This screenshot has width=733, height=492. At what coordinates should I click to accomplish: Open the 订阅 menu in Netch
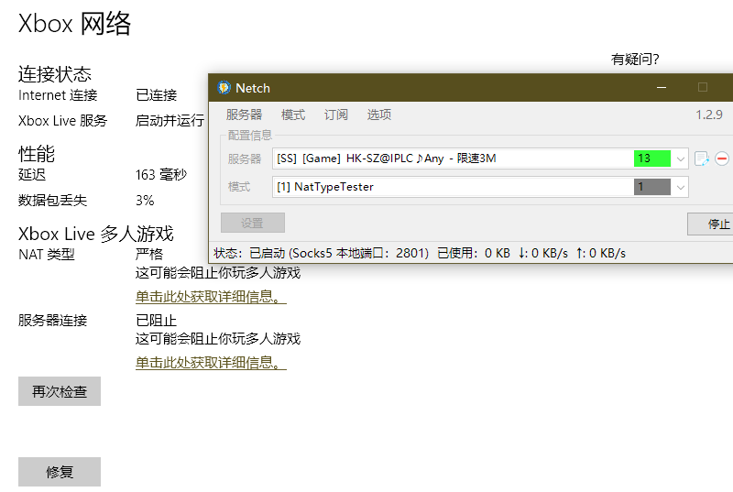(336, 115)
